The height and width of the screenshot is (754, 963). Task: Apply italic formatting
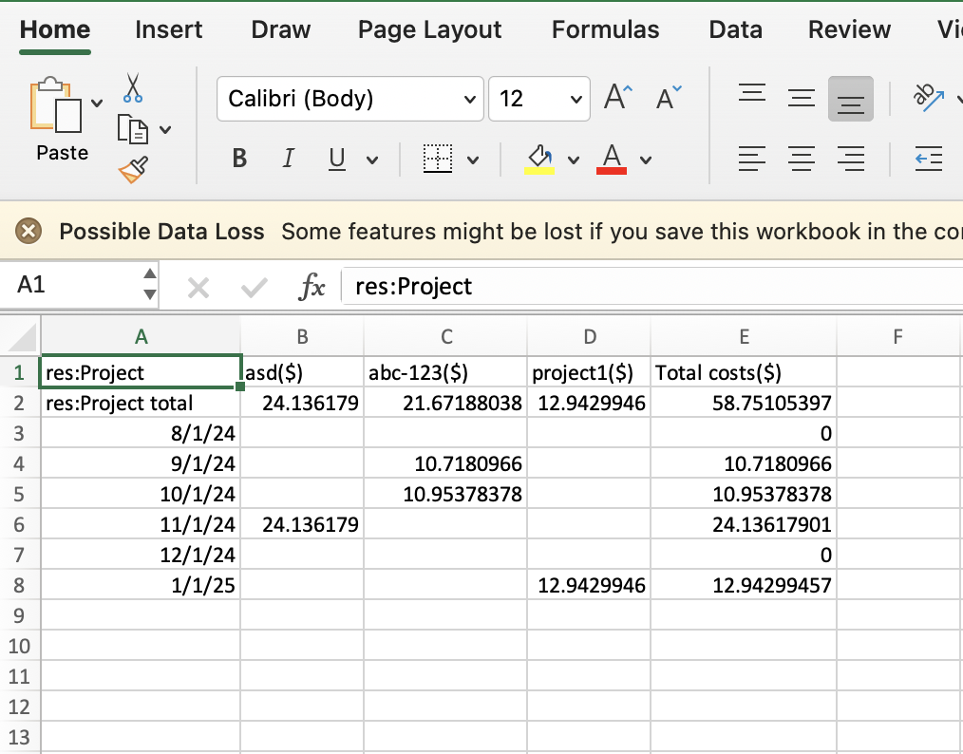288,159
